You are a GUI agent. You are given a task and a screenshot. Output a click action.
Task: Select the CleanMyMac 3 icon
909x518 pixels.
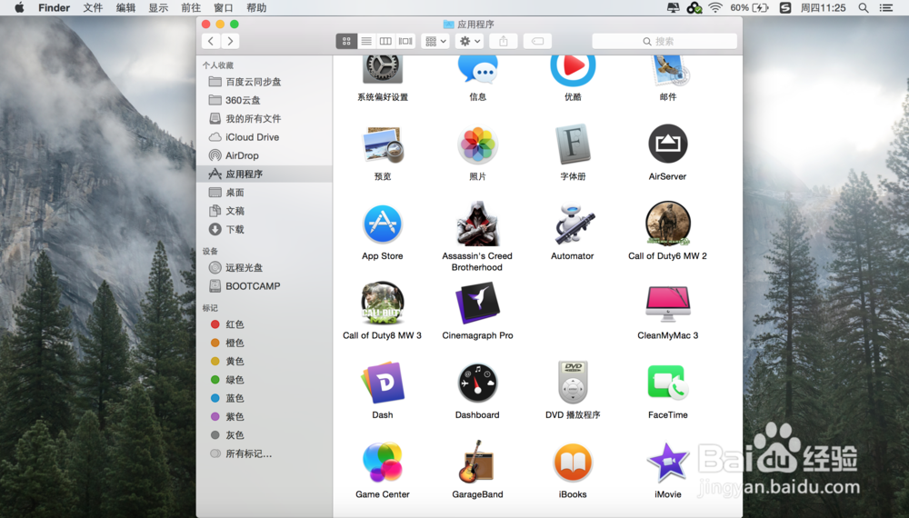tap(668, 304)
